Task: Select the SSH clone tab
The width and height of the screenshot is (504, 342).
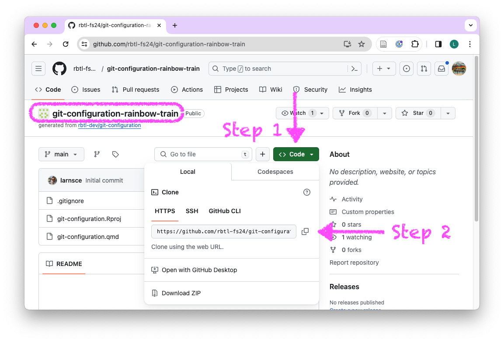Action: click(192, 211)
